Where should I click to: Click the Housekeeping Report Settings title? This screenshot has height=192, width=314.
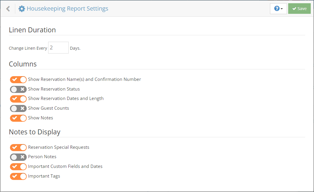tap(67, 9)
